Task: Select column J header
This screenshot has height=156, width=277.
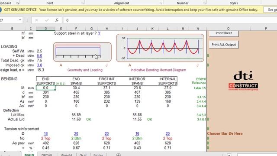Action: point(137,29)
